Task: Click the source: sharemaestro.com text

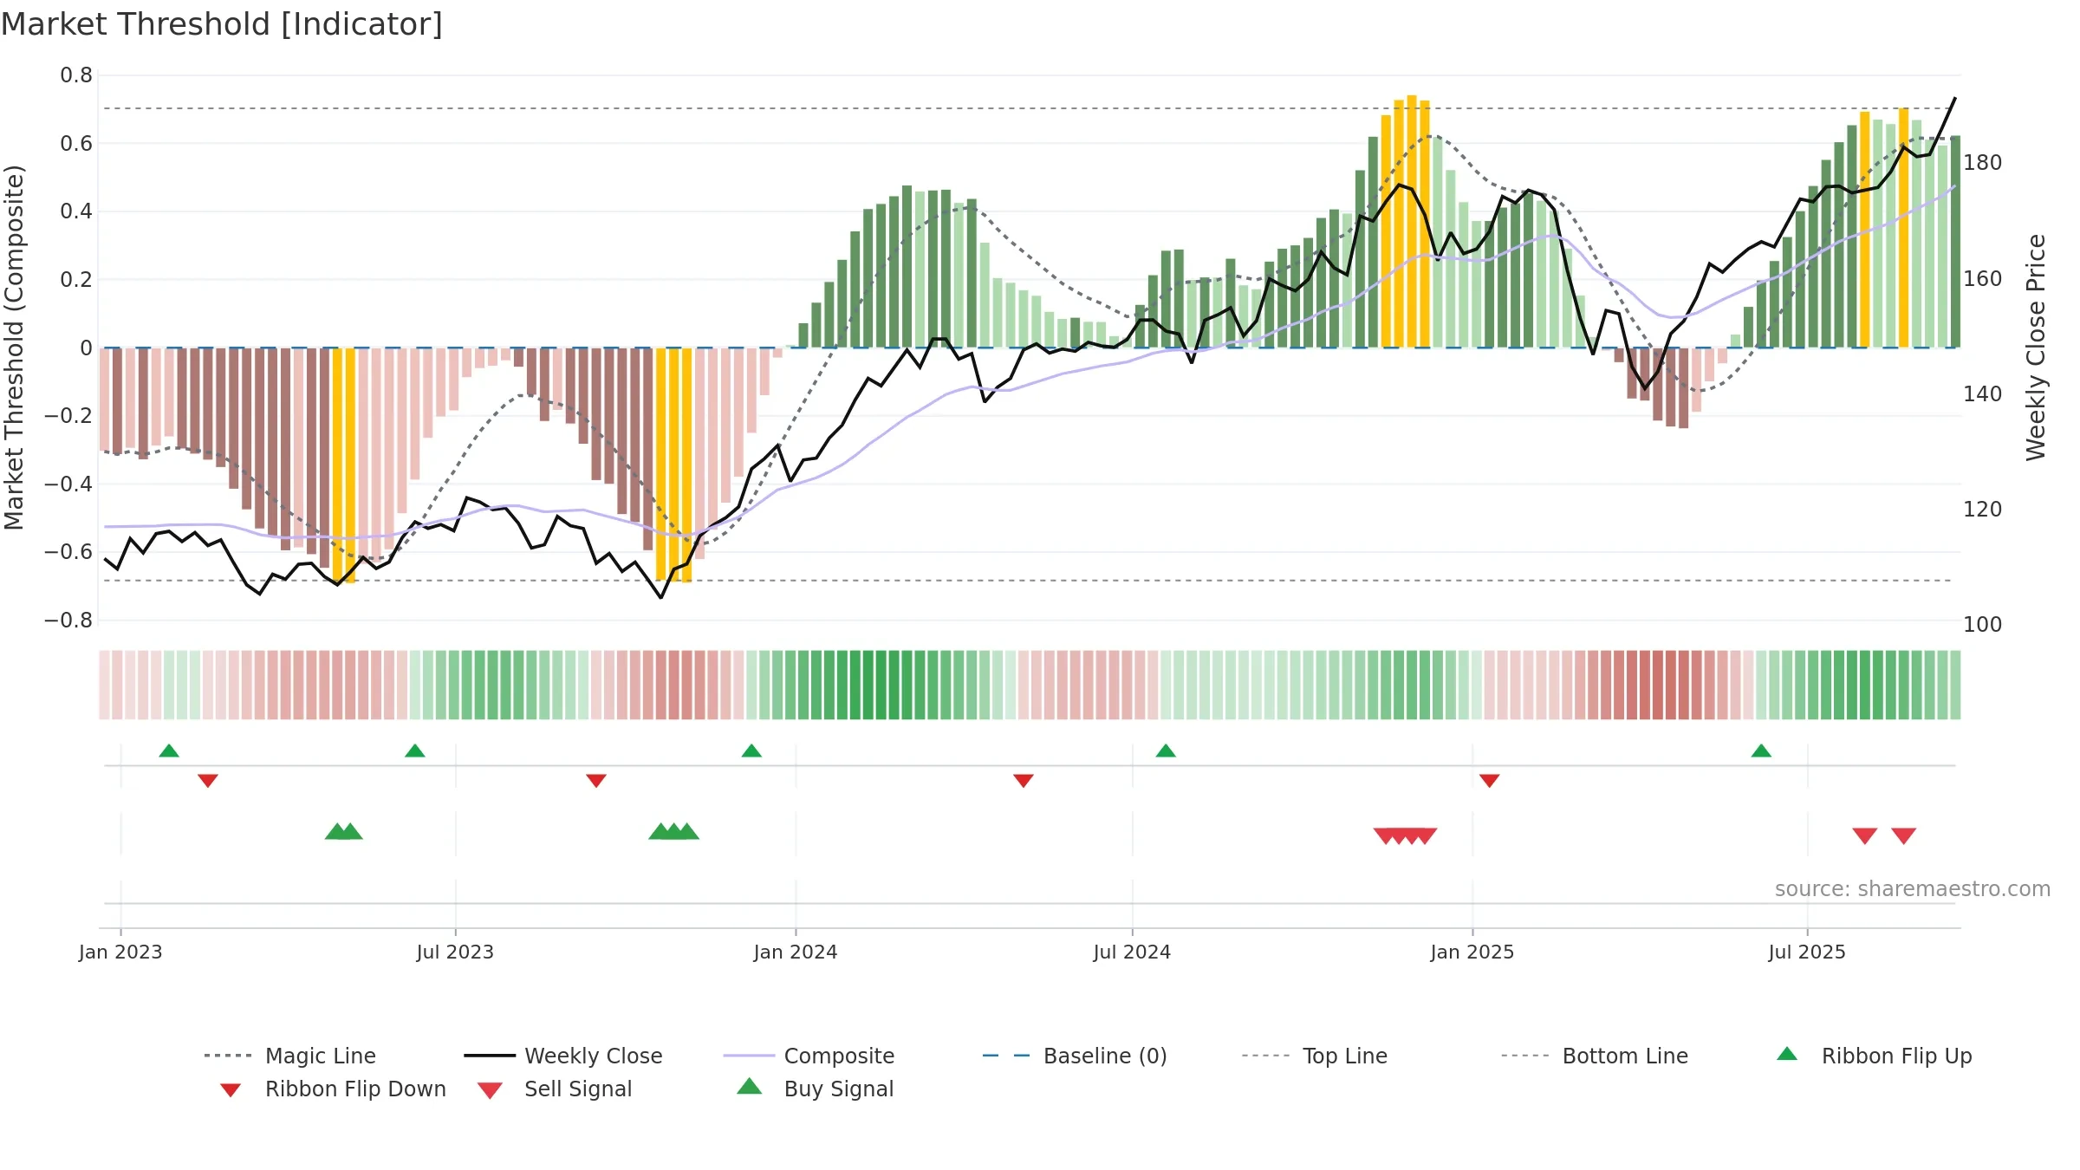Action: coord(1913,888)
